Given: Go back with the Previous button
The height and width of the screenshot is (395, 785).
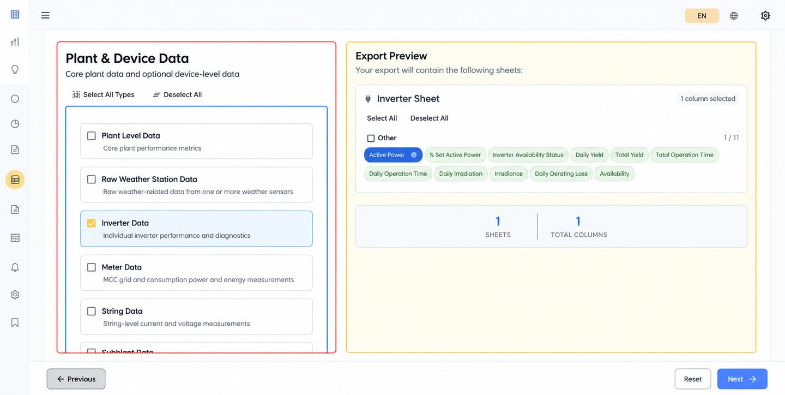Looking at the screenshot, I should [76, 379].
